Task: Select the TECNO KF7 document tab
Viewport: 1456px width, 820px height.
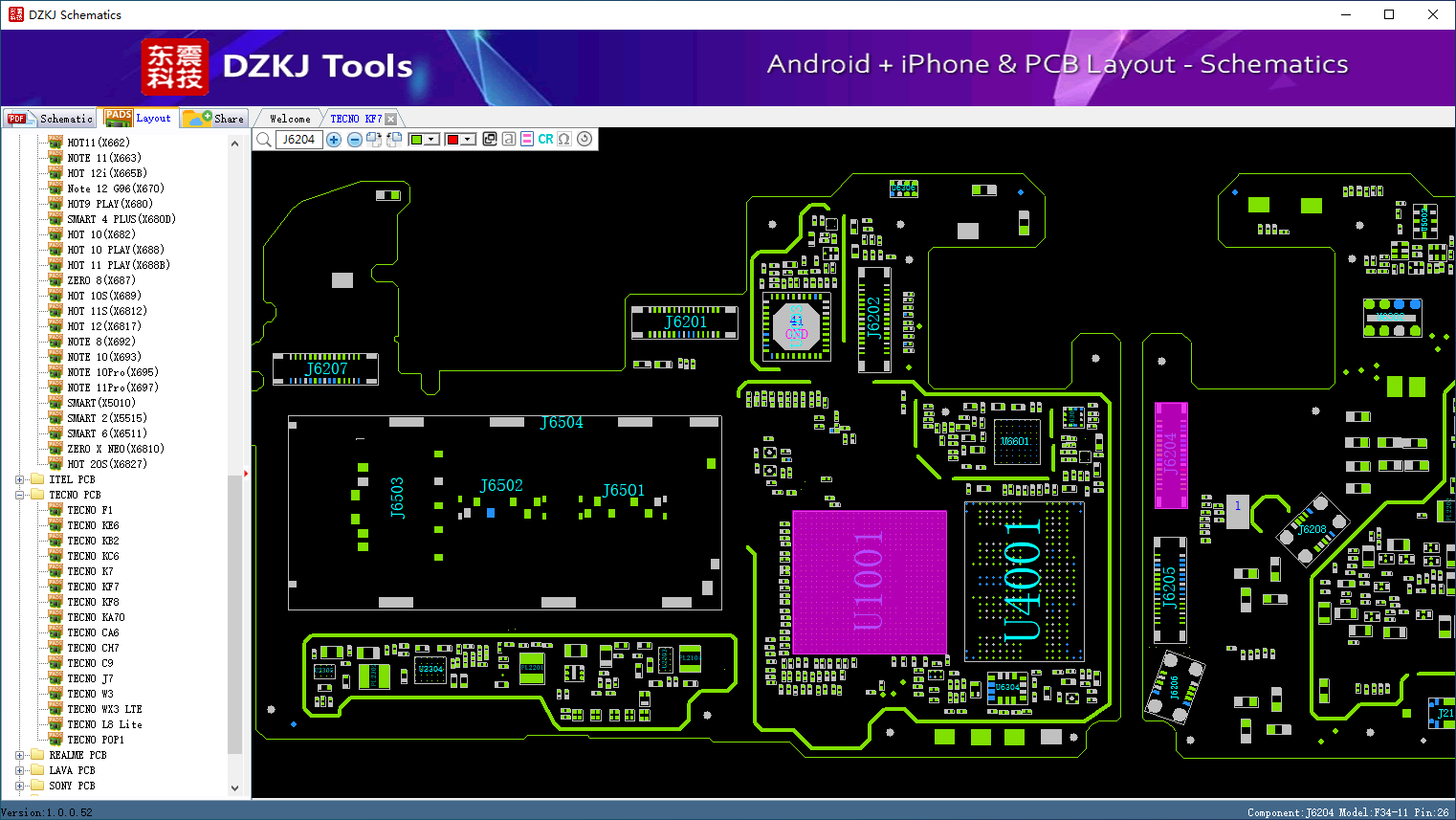Action: pyautogui.click(x=356, y=119)
